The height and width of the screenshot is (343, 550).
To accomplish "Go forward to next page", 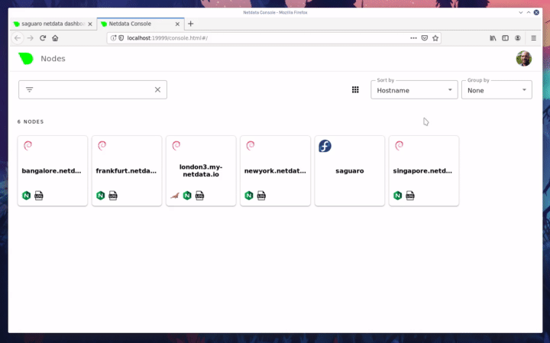I will click(31, 38).
